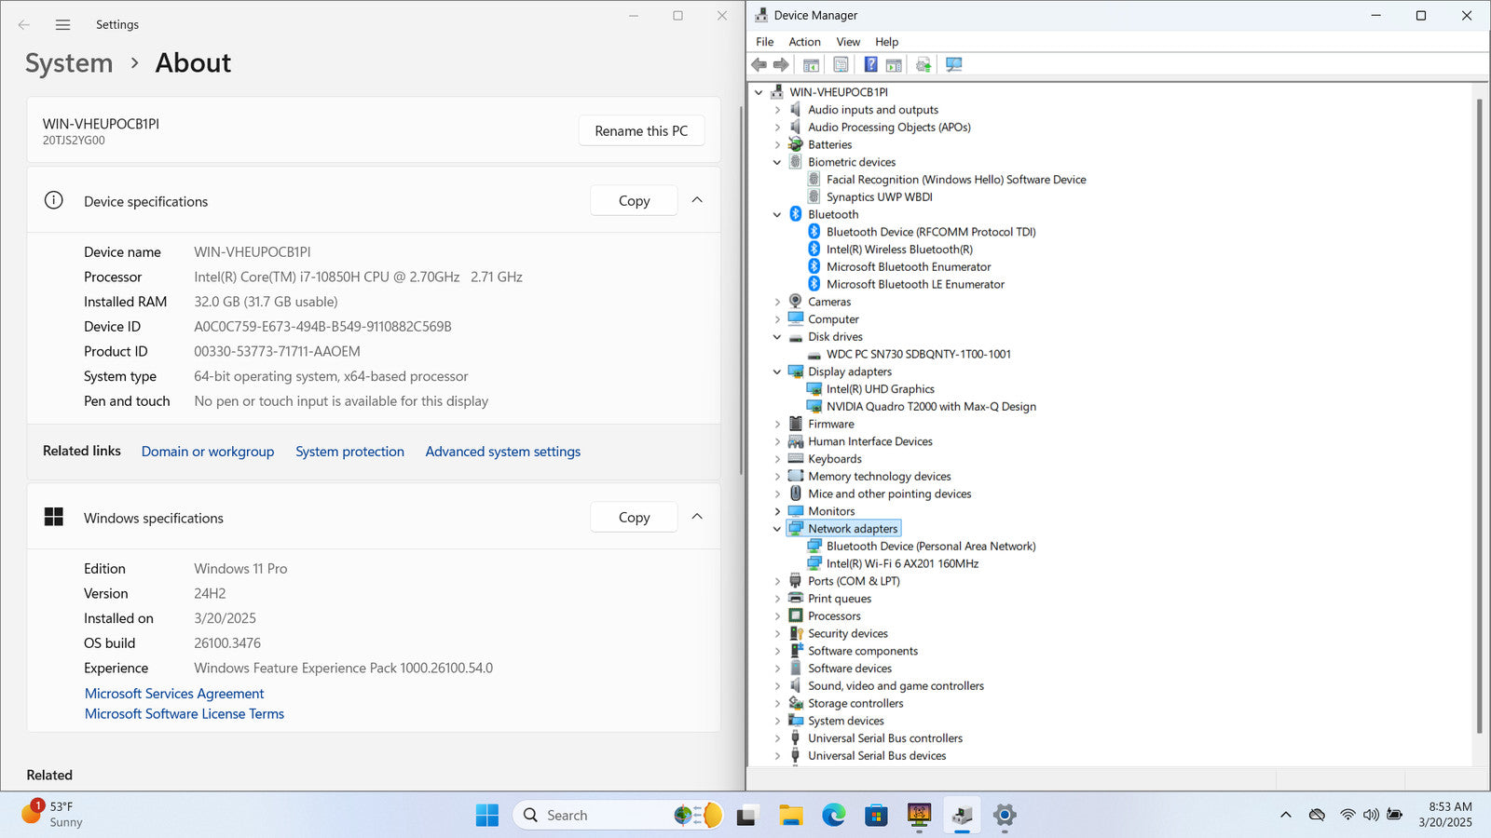Collapse the Windows specifications section

(x=697, y=517)
